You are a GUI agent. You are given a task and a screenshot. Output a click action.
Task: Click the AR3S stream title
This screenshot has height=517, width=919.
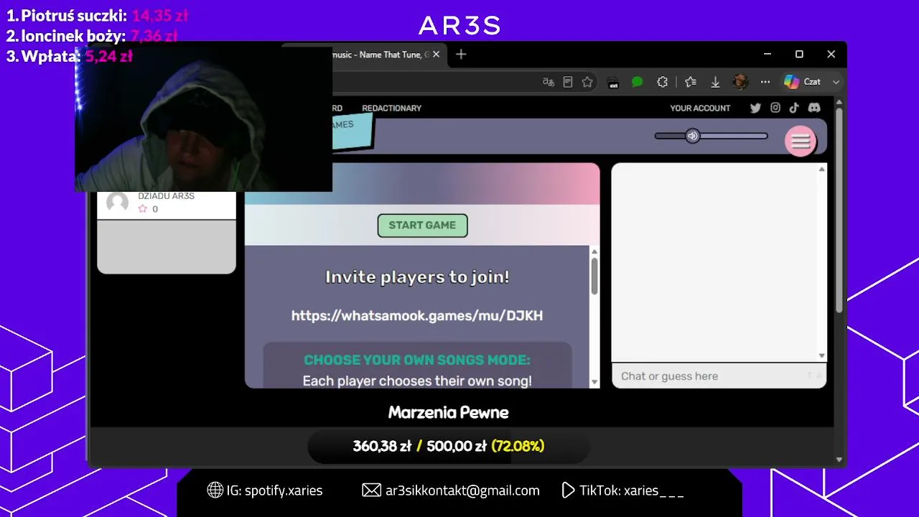[x=459, y=26]
